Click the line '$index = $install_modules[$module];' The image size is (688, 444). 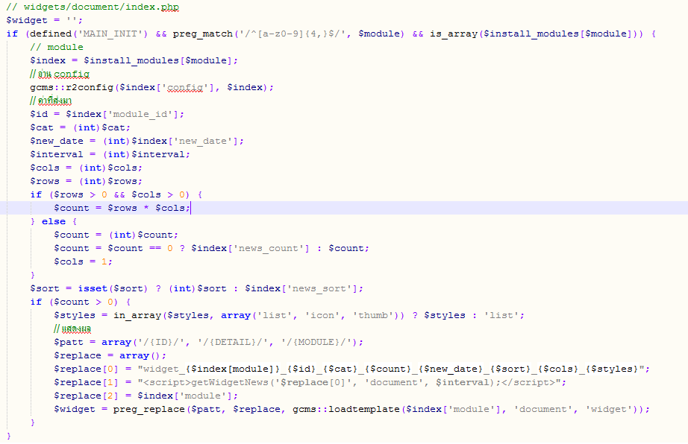pyautogui.click(x=134, y=60)
